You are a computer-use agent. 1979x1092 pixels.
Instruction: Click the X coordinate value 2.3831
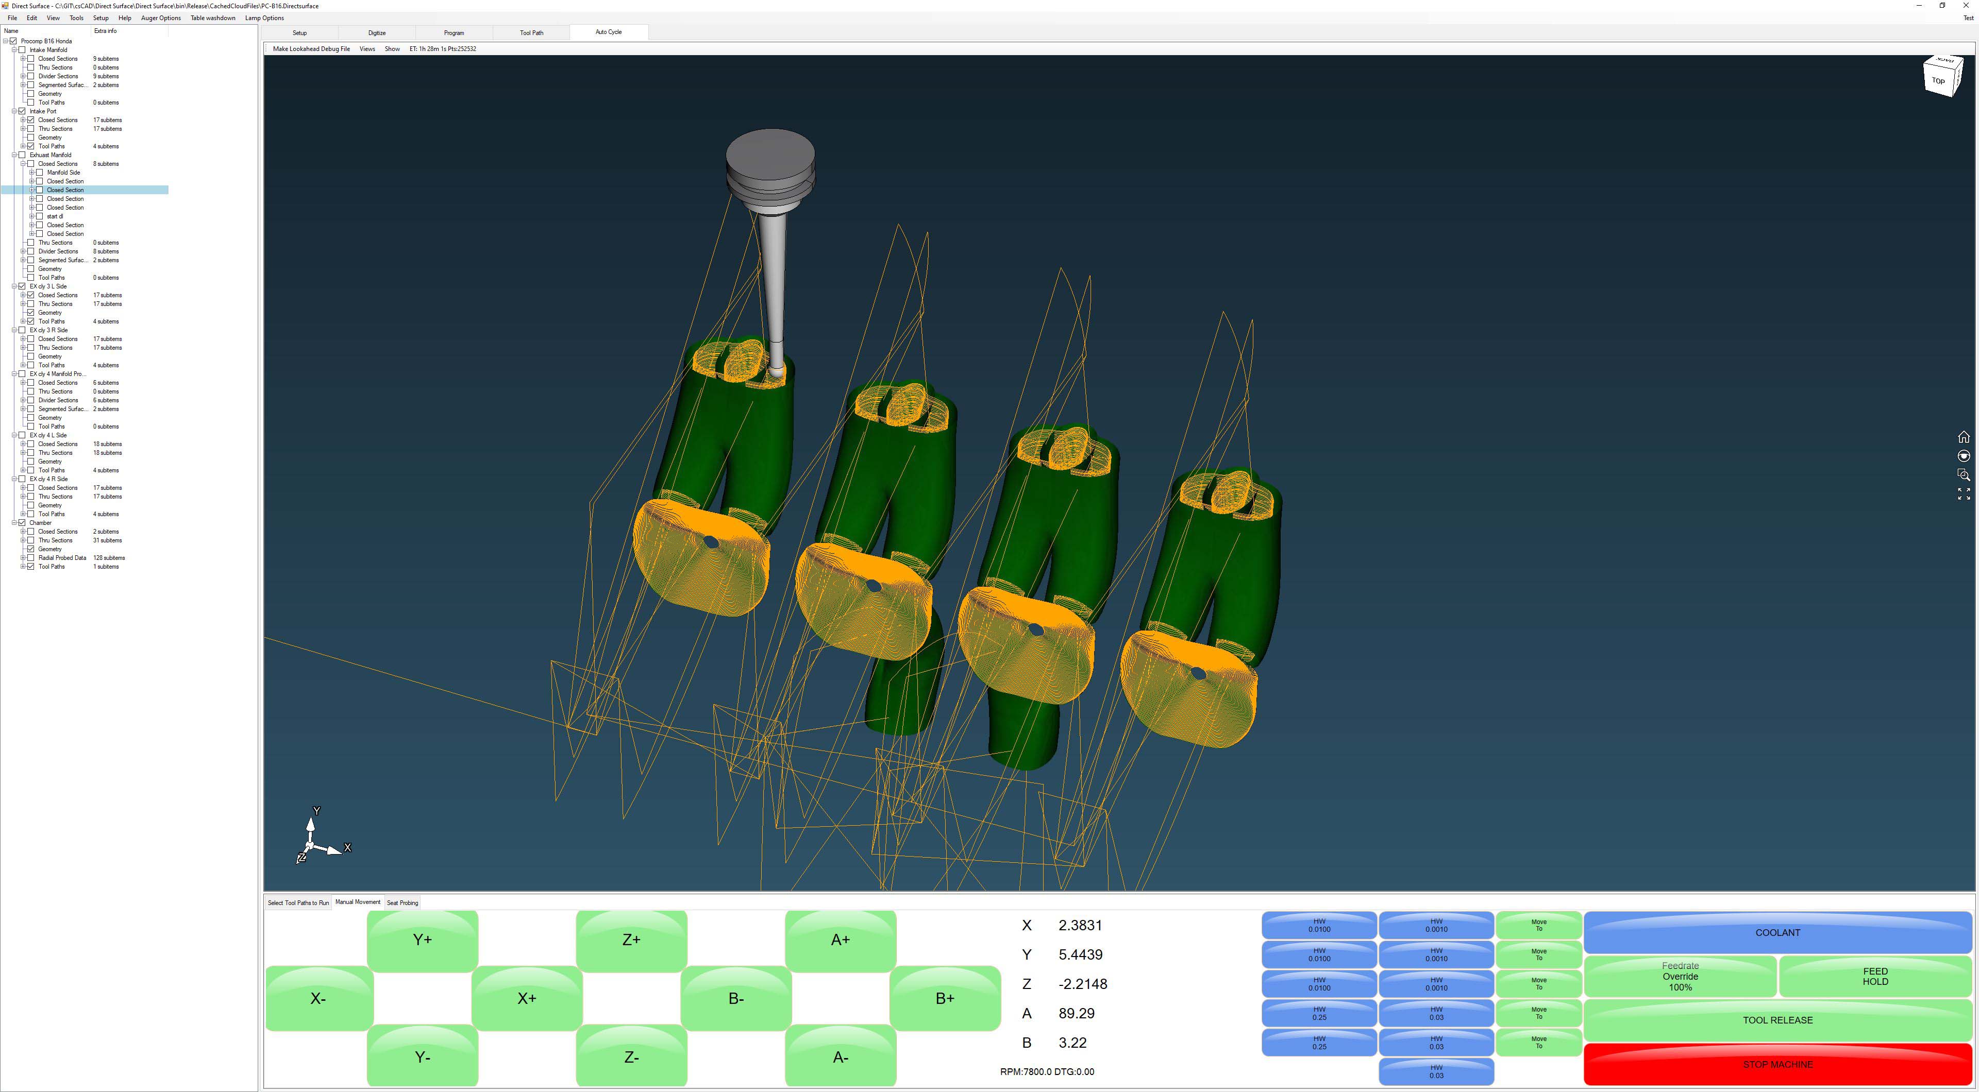(1080, 925)
